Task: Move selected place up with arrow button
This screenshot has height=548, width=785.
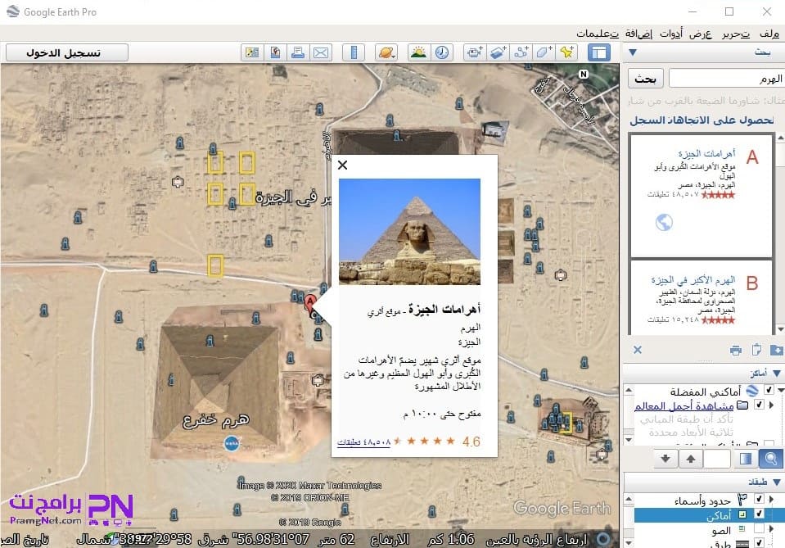Action: [691, 459]
